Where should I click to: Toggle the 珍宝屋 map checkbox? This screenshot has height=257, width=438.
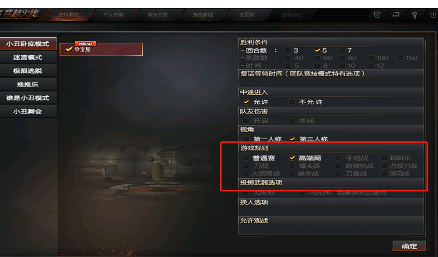(69, 49)
